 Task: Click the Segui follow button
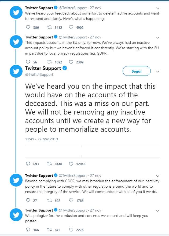click(137, 71)
